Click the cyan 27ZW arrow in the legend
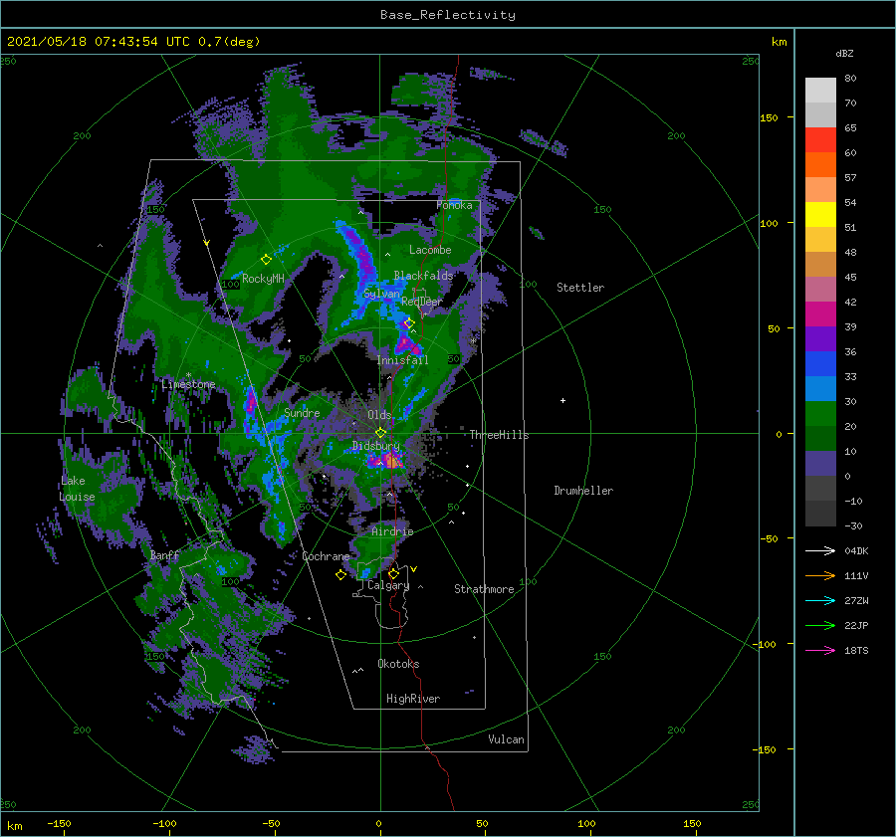896x837 pixels. [820, 600]
